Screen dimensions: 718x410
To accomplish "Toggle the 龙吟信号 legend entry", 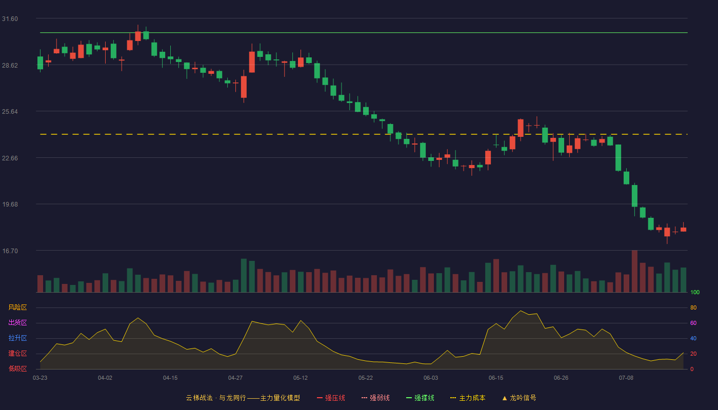I will pos(519,398).
